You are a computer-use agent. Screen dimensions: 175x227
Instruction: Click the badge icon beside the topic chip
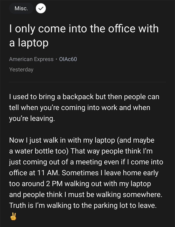(40, 8)
